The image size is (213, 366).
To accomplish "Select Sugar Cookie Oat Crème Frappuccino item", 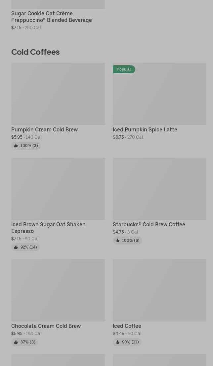I will pyautogui.click(x=52, y=17).
